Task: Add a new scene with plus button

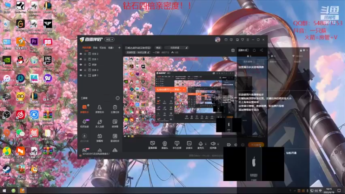Action: coord(119,48)
